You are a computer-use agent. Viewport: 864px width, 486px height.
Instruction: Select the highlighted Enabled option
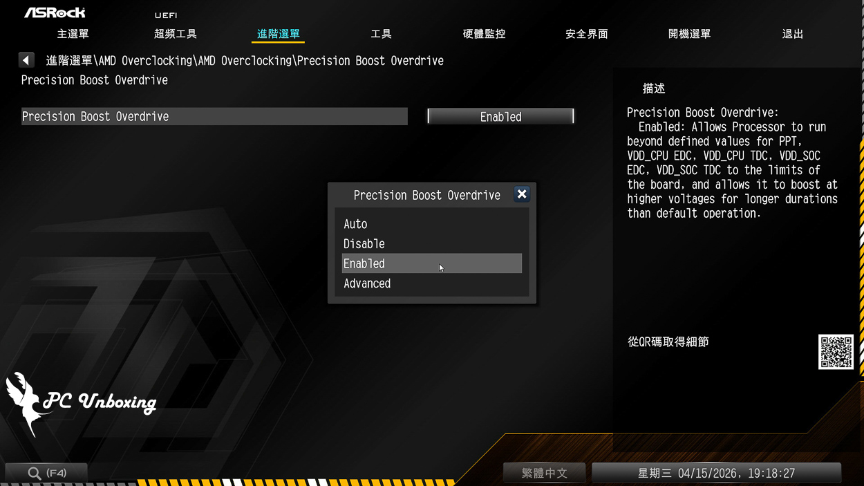[431, 263]
